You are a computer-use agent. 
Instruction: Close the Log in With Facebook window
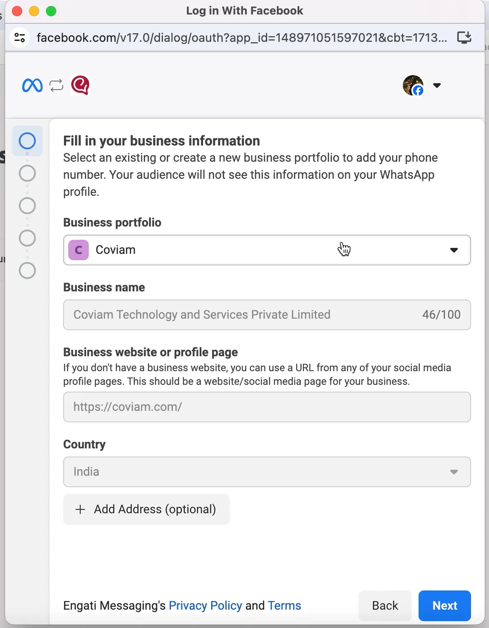(x=17, y=11)
